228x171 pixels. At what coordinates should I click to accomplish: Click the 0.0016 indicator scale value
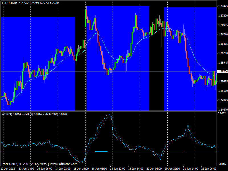click(x=222, y=164)
